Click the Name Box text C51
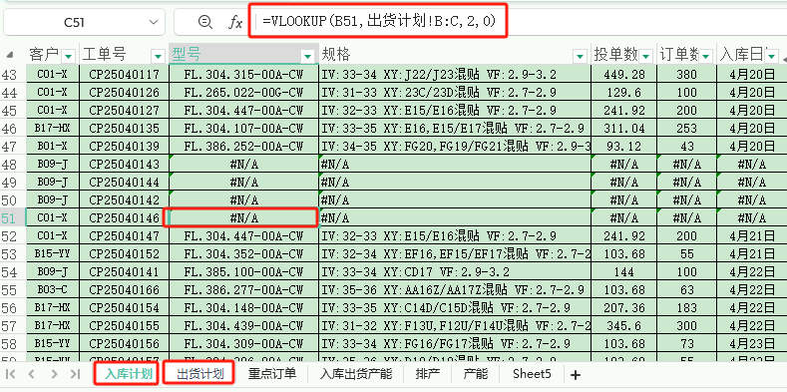787x392 pixels. coord(74,22)
